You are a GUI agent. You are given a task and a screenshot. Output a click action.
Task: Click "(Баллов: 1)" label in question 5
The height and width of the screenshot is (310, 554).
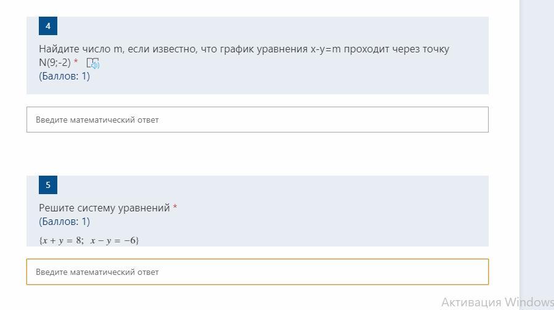tap(64, 221)
